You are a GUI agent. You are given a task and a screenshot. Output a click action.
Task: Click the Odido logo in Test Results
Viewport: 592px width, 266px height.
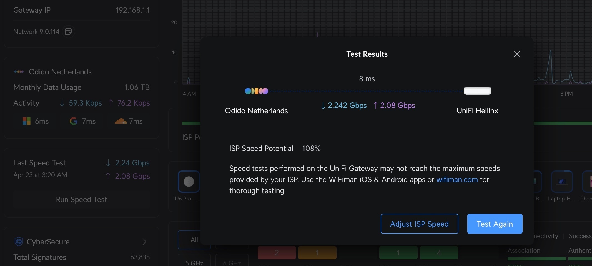coord(256,91)
